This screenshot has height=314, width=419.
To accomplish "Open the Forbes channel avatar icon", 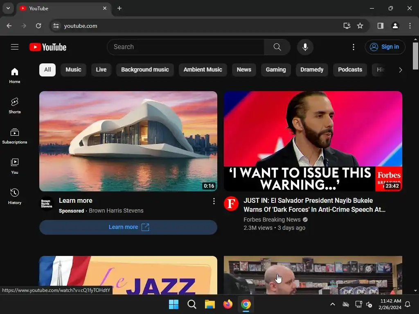I will click(x=231, y=204).
